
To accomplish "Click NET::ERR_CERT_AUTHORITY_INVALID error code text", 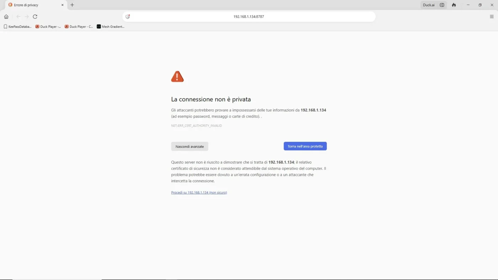I will coord(196,126).
